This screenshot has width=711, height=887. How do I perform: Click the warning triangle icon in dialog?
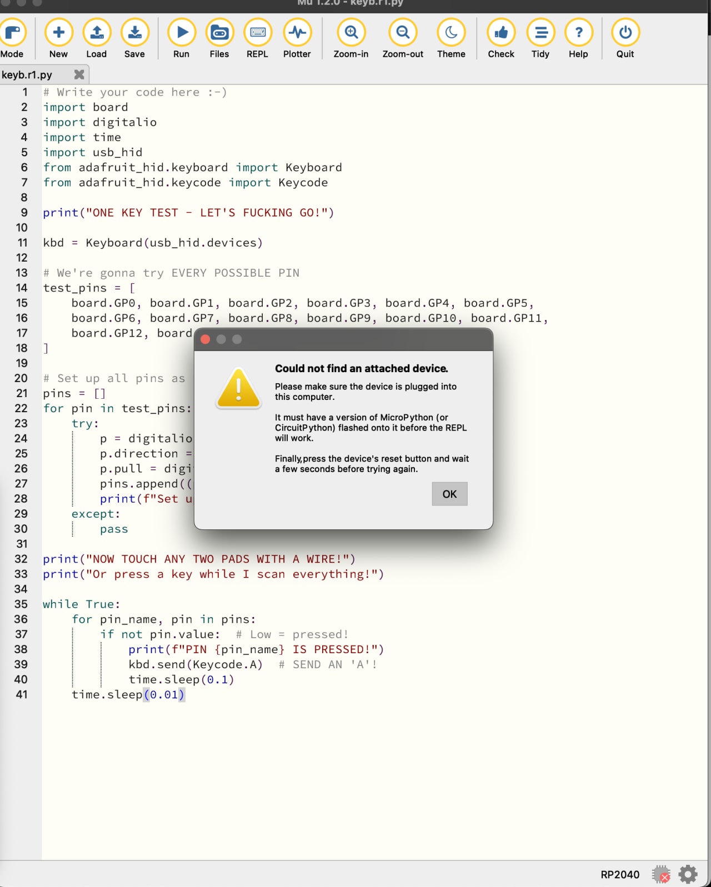click(239, 388)
